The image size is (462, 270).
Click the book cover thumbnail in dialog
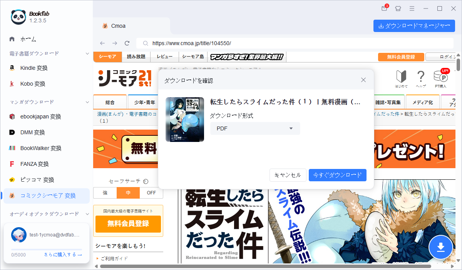(x=185, y=120)
